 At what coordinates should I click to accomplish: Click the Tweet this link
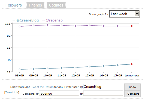(x=12, y=92)
